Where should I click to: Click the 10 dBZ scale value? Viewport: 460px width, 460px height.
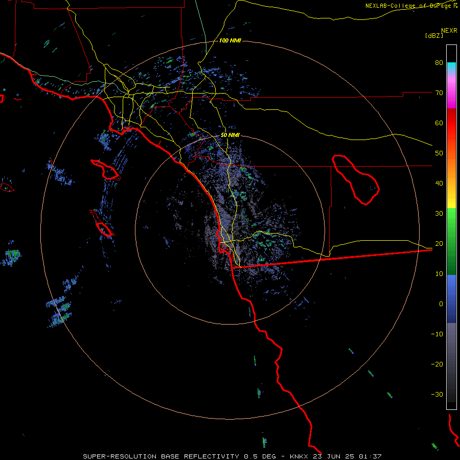(x=439, y=274)
